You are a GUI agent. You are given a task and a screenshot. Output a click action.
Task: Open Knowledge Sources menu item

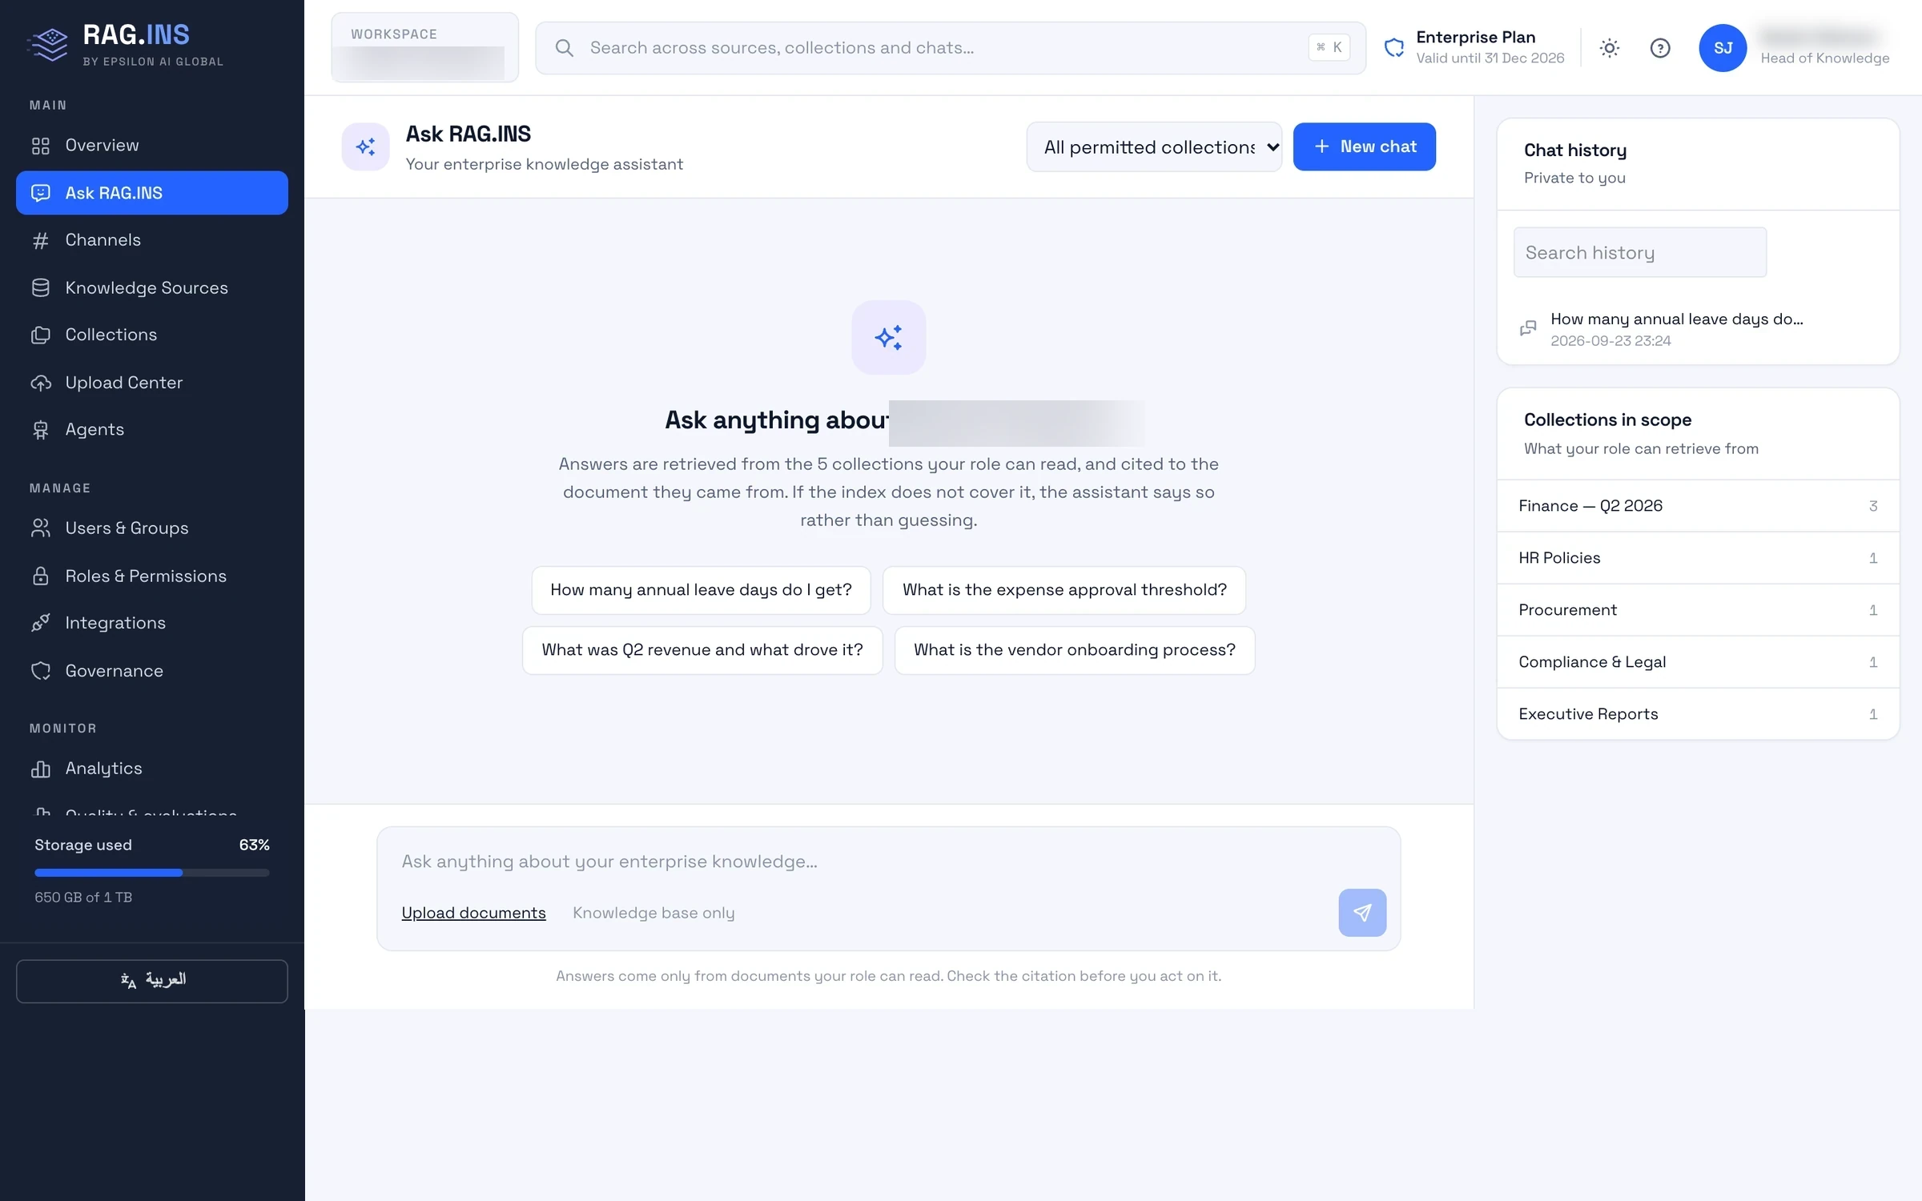[x=152, y=287]
